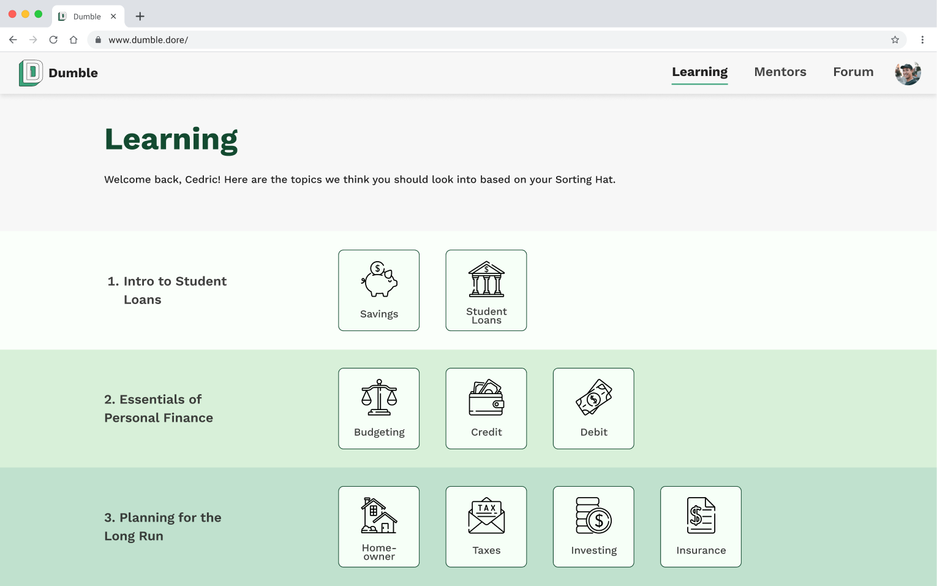This screenshot has width=937, height=586.
Task: Reload the page
Action: point(53,40)
